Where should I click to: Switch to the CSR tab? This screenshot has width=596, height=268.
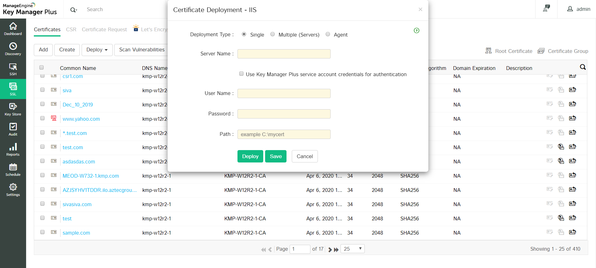pos(71,29)
